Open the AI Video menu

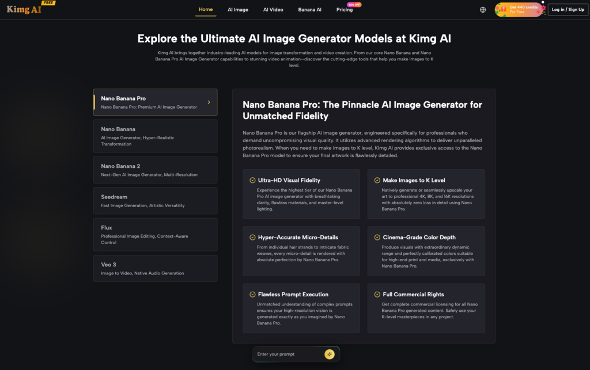click(x=273, y=10)
